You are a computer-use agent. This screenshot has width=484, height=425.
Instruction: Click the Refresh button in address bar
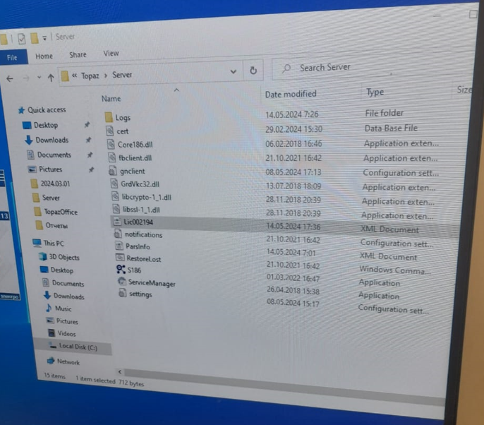tap(253, 71)
